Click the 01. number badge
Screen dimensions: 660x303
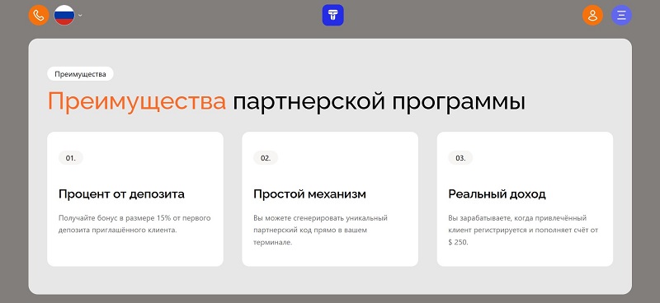71,158
